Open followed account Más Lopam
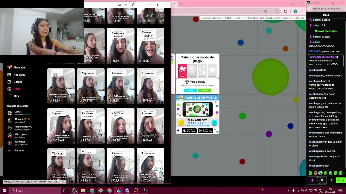The image size is (346, 194). [x=17, y=135]
